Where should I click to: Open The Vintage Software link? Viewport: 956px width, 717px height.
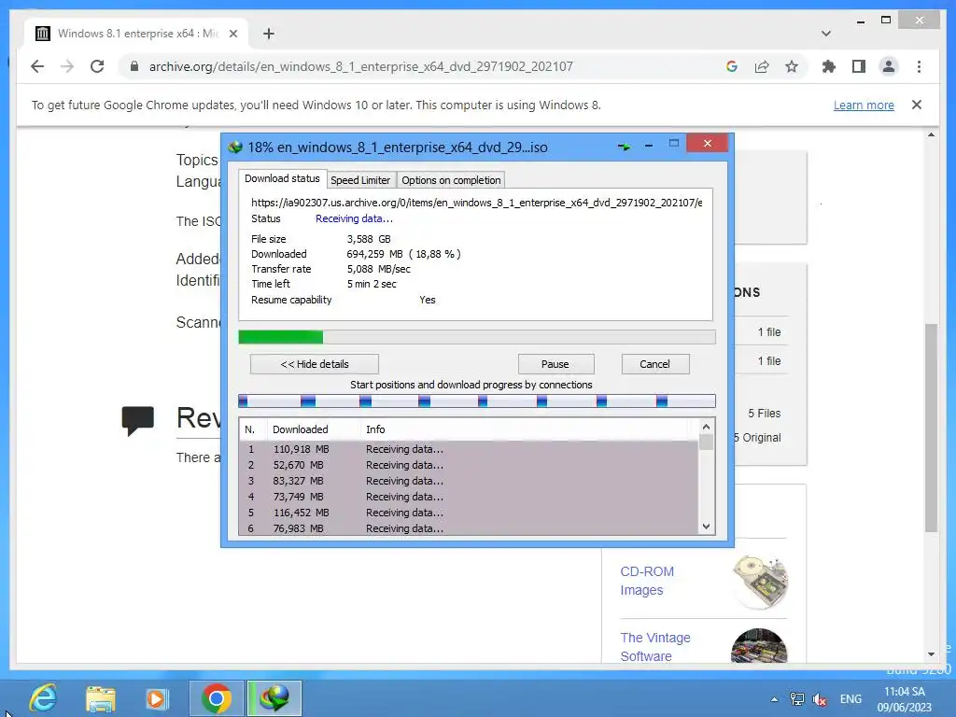pyautogui.click(x=655, y=647)
